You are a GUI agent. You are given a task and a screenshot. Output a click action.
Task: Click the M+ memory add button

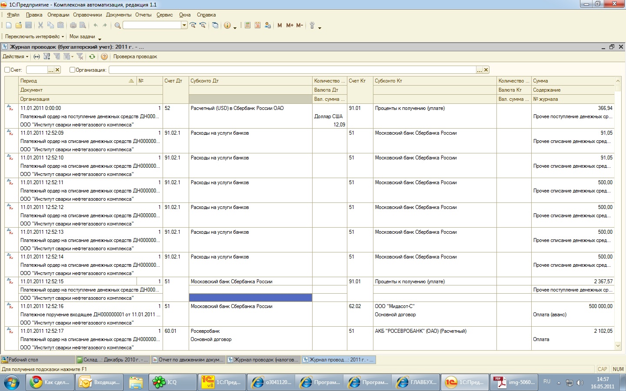tap(290, 26)
